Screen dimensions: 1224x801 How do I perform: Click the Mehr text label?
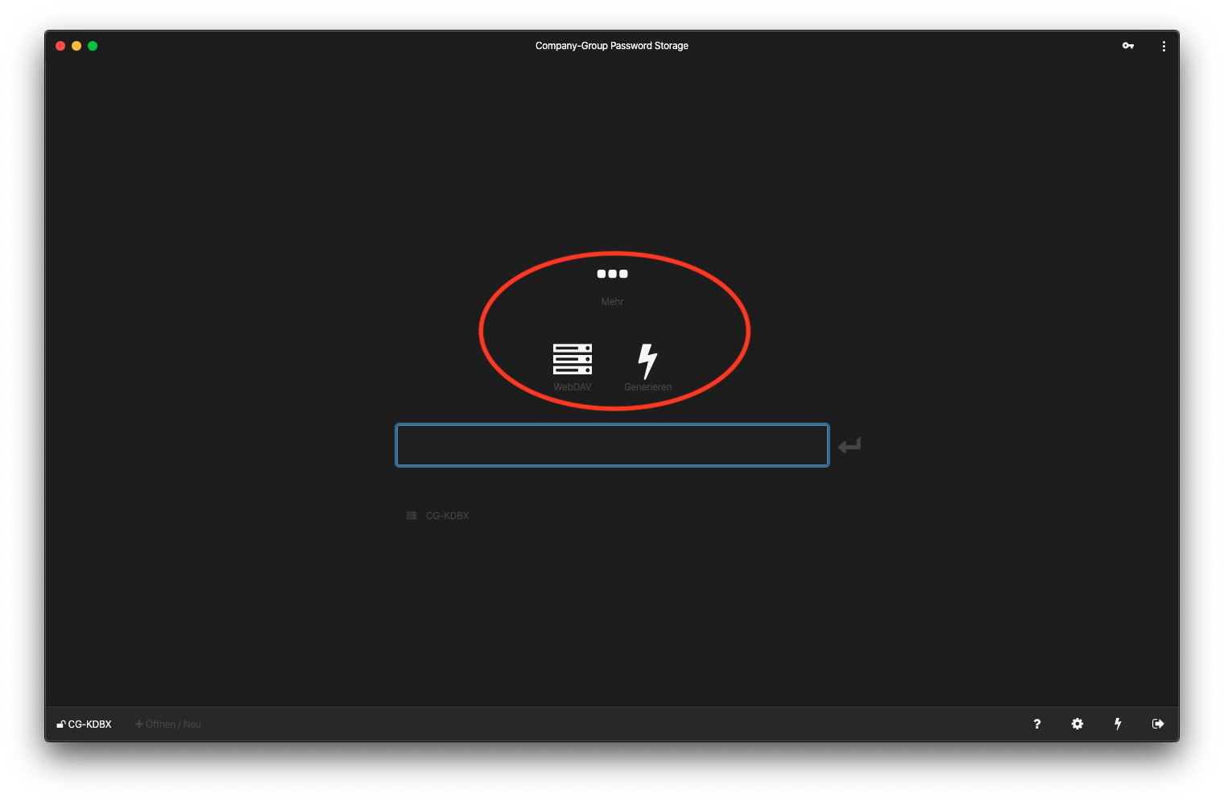[x=613, y=301]
